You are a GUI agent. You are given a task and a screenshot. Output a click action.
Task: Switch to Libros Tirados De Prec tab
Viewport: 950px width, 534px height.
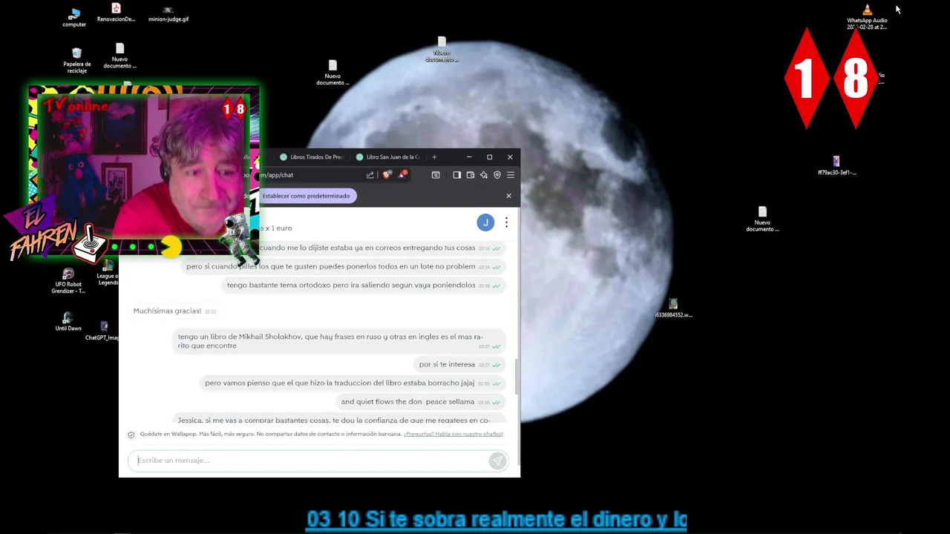(311, 157)
